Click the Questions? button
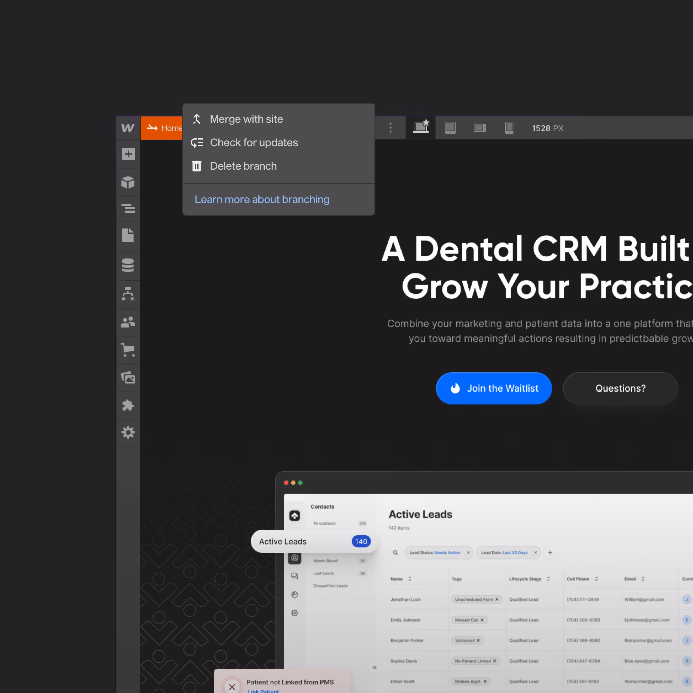The image size is (693, 693). [x=621, y=388]
